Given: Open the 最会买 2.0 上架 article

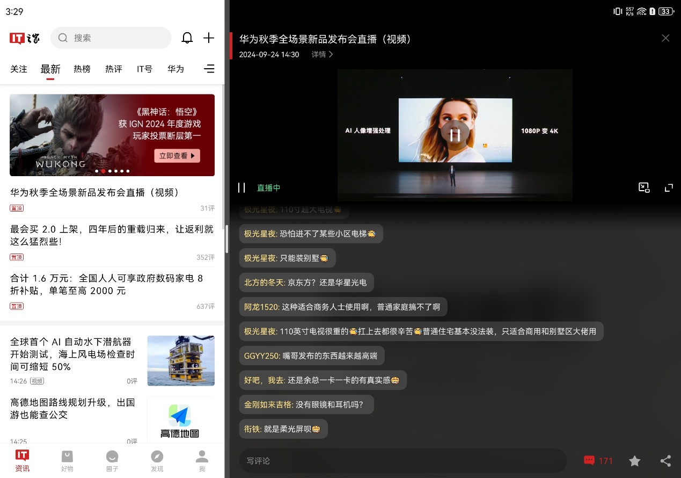Looking at the screenshot, I should [x=112, y=235].
